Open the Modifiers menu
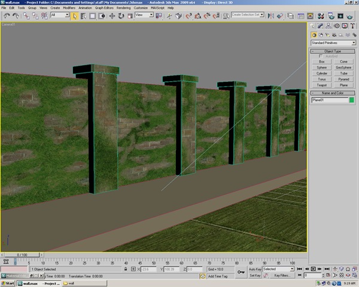The height and width of the screenshot is (287, 359). tap(69, 8)
